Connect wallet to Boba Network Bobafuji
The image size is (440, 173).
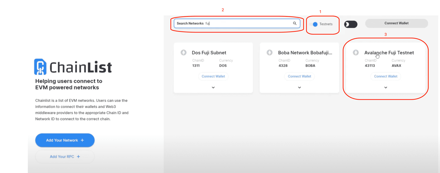[x=299, y=76]
